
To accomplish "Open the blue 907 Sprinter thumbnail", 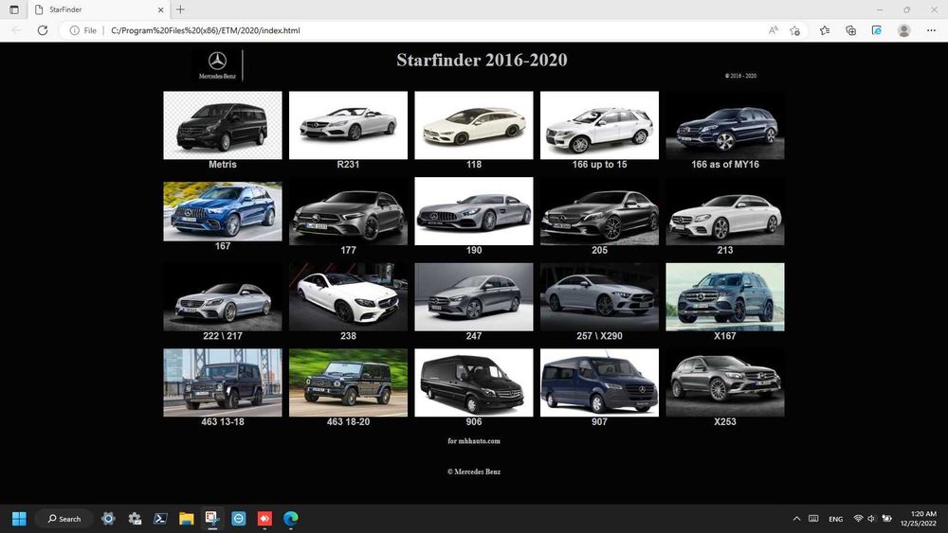I will (x=599, y=382).
